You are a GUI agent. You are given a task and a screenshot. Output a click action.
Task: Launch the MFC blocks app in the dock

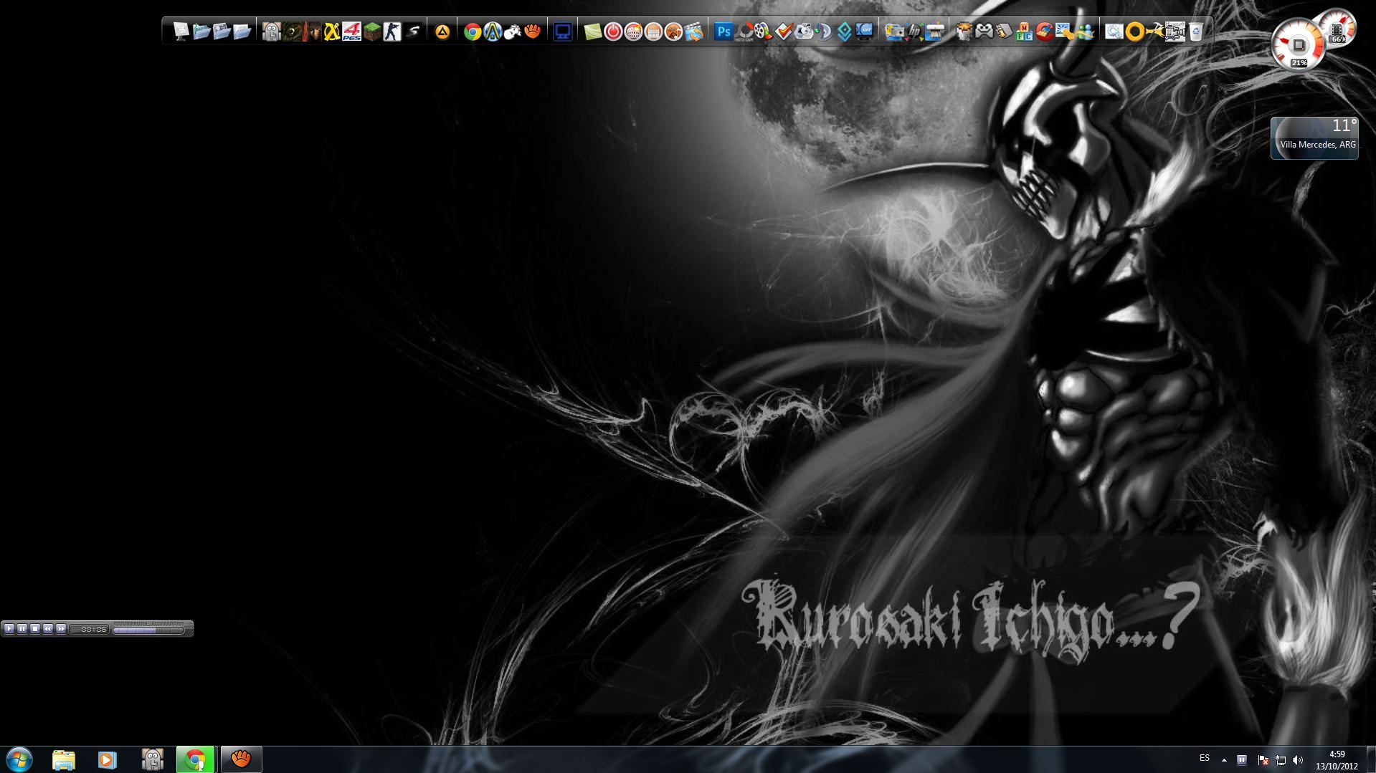(x=1024, y=32)
